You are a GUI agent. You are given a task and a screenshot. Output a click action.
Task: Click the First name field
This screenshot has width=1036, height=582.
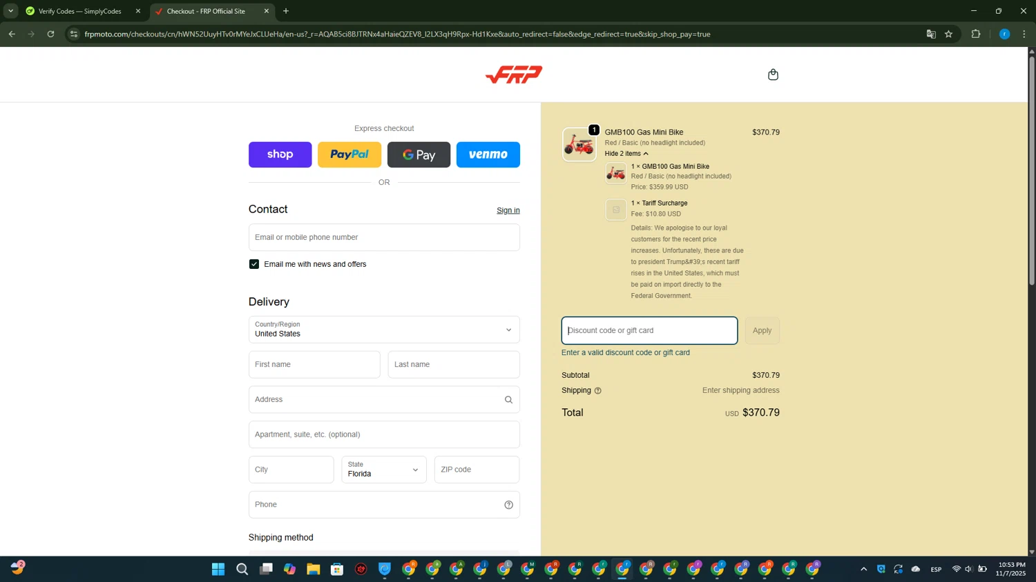pyautogui.click(x=314, y=365)
